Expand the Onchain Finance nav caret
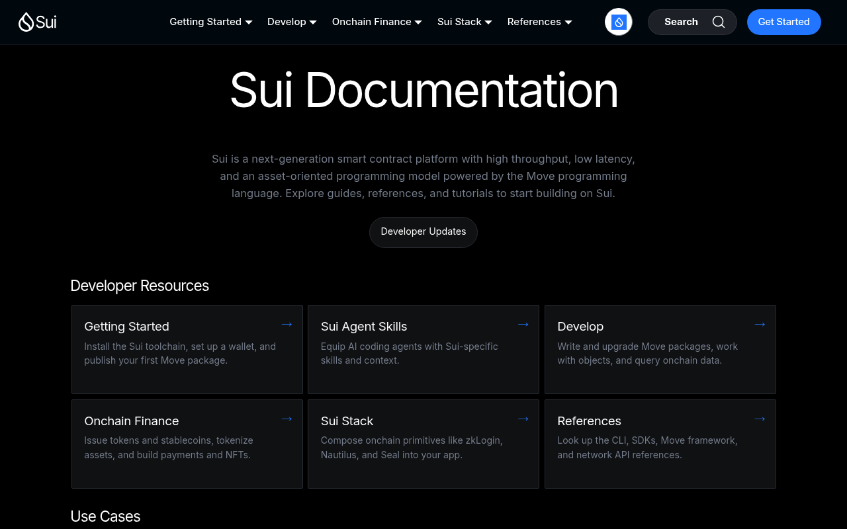The height and width of the screenshot is (529, 847). tap(418, 22)
